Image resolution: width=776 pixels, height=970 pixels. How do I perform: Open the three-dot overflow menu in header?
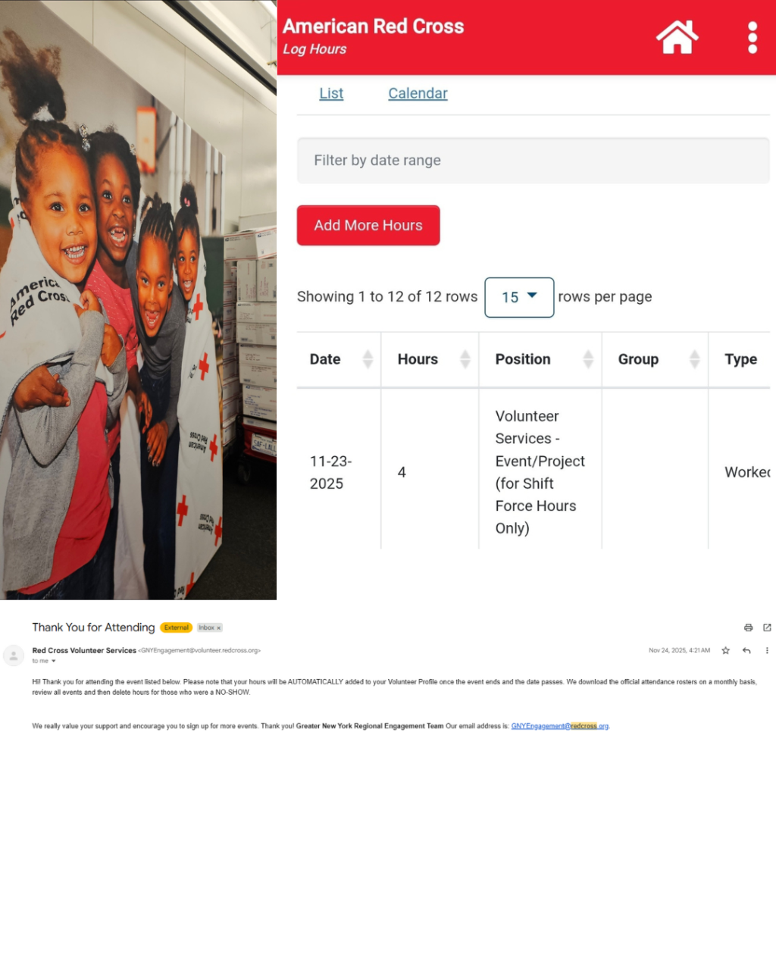753,37
